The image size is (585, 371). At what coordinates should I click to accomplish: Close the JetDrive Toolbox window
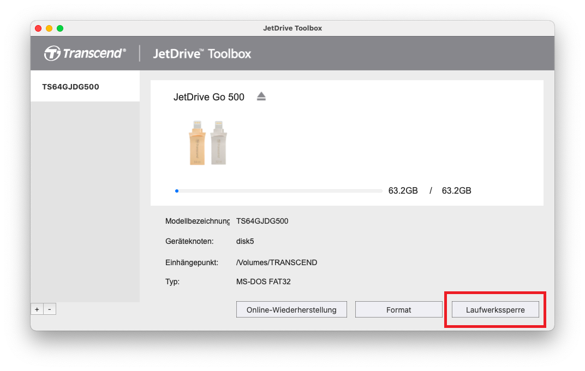pyautogui.click(x=38, y=28)
